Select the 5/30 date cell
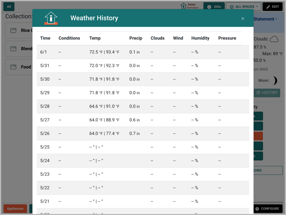This screenshot has width=286, height=215. coord(45,79)
